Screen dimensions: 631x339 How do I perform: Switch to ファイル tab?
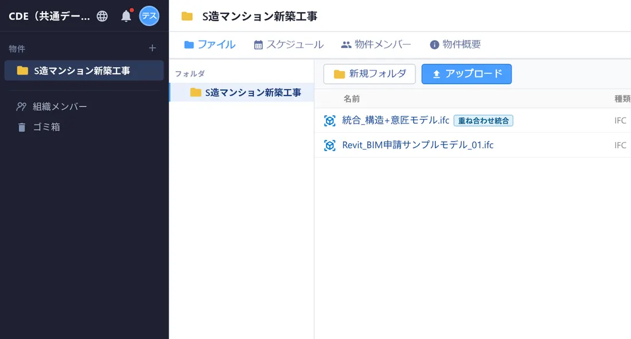click(209, 44)
